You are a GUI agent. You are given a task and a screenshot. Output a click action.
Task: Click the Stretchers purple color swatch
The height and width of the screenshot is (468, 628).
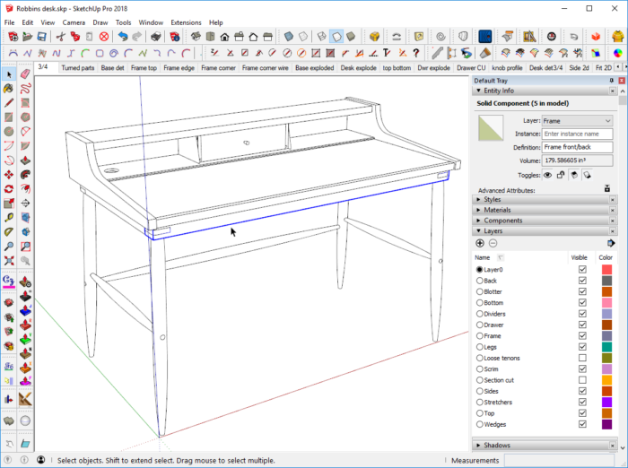(606, 402)
